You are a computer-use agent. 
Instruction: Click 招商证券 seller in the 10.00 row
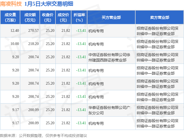pos(157,44)
